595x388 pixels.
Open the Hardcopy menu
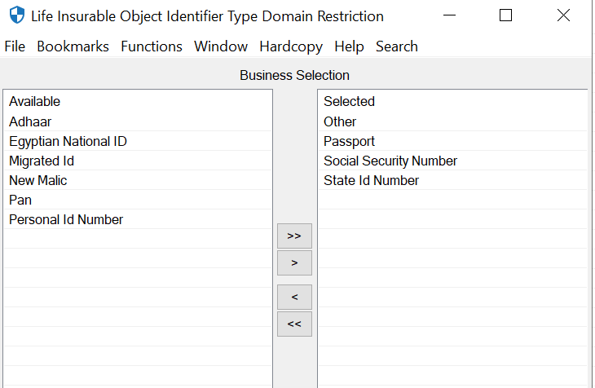(291, 46)
